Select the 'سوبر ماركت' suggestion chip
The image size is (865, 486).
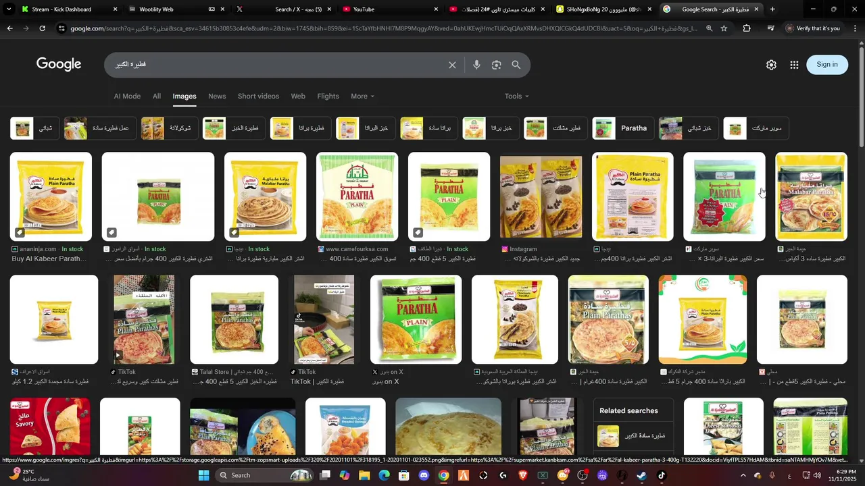[756, 128]
